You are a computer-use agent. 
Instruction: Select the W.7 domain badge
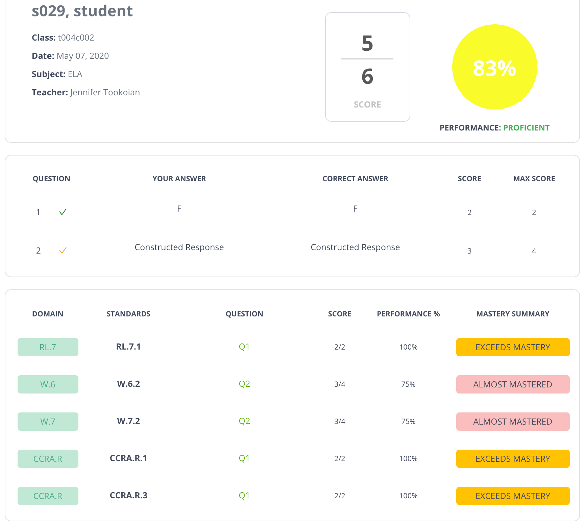(x=48, y=422)
